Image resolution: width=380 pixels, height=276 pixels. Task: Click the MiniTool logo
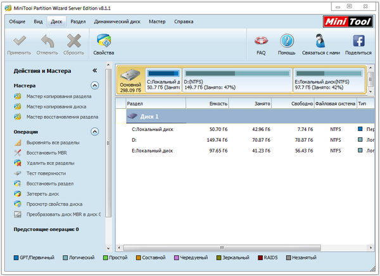coord(348,22)
